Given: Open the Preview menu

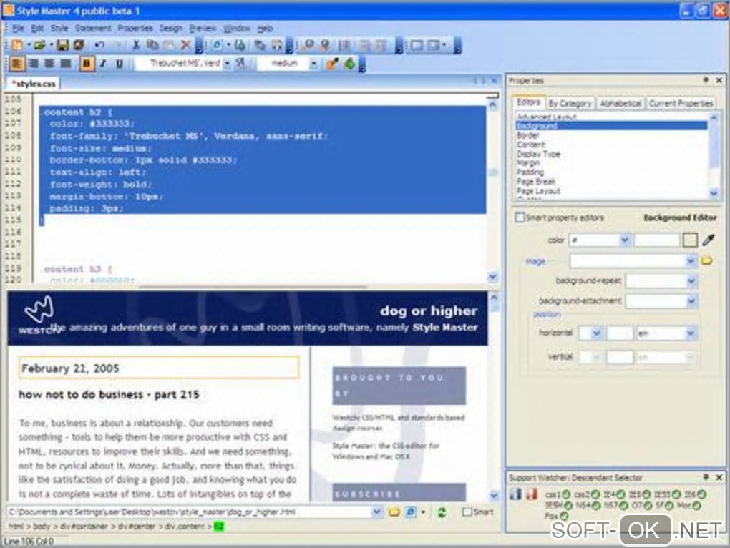Looking at the screenshot, I should [x=203, y=29].
